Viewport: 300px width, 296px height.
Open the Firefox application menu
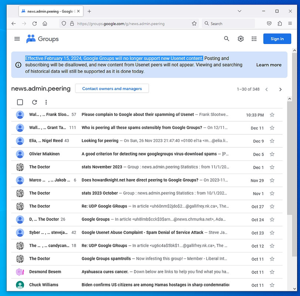(290, 23)
